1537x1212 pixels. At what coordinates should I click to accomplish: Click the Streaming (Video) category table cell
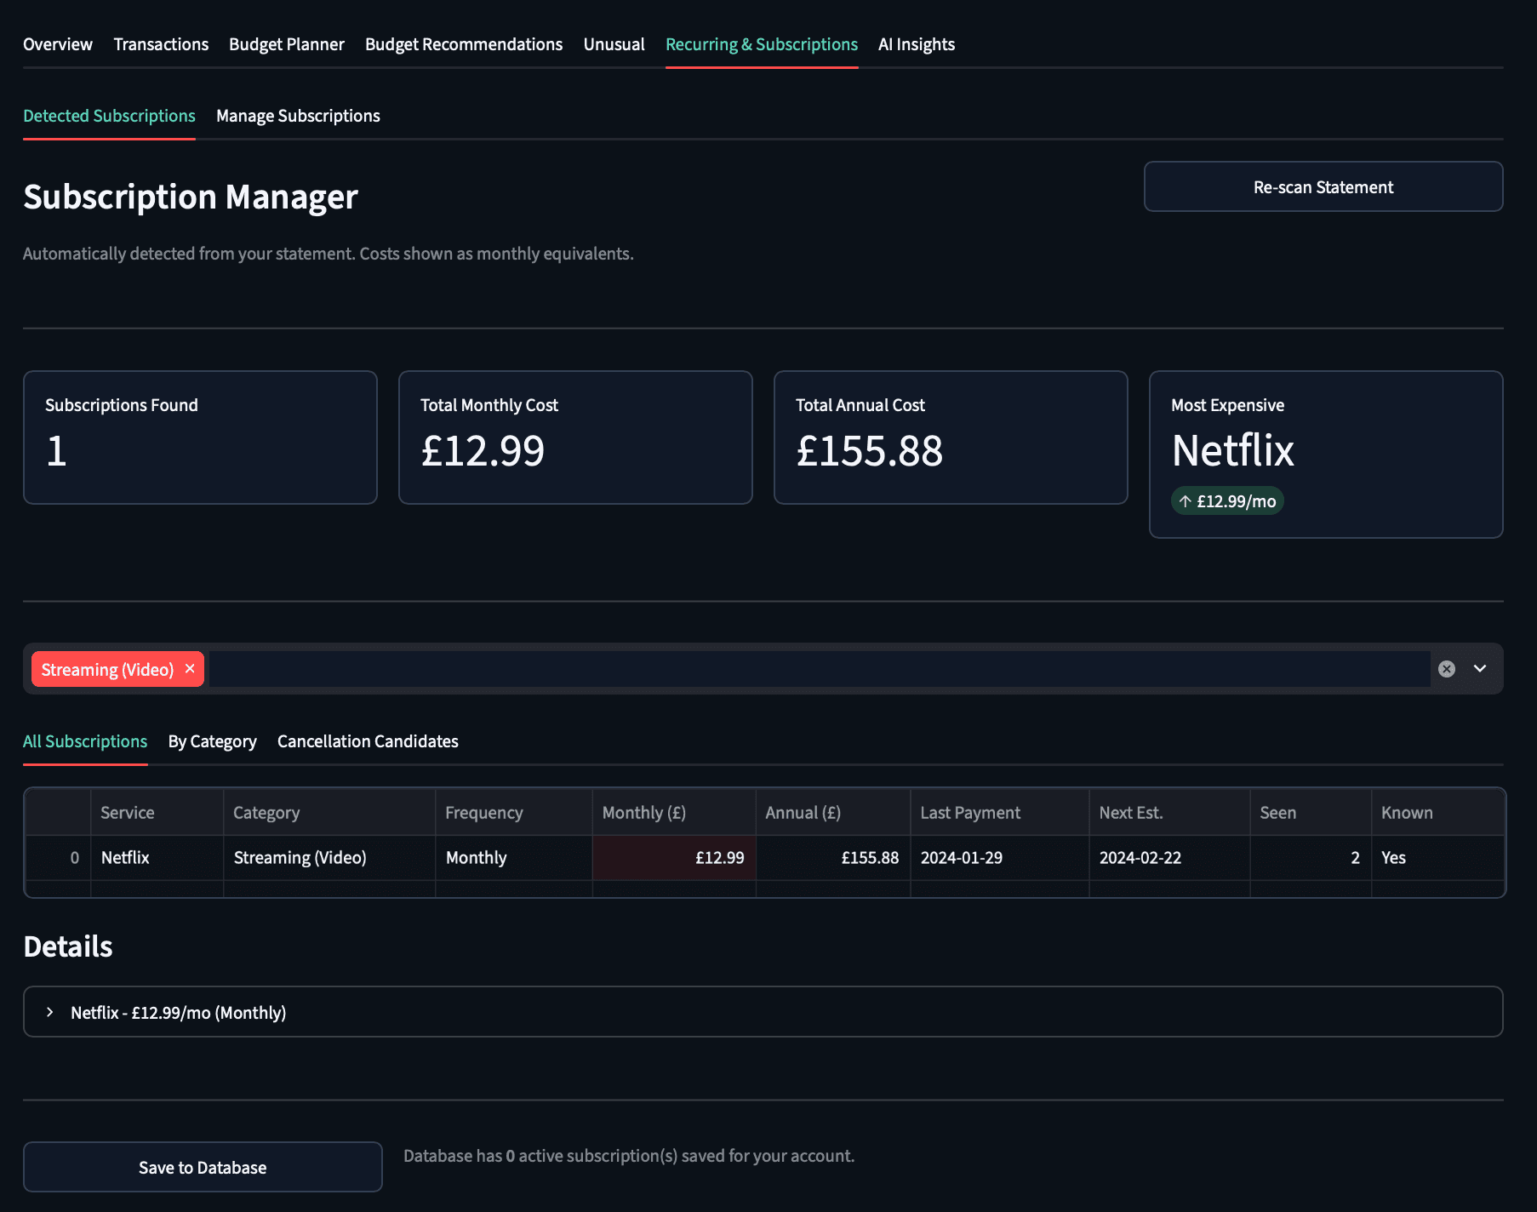pyautogui.click(x=329, y=858)
